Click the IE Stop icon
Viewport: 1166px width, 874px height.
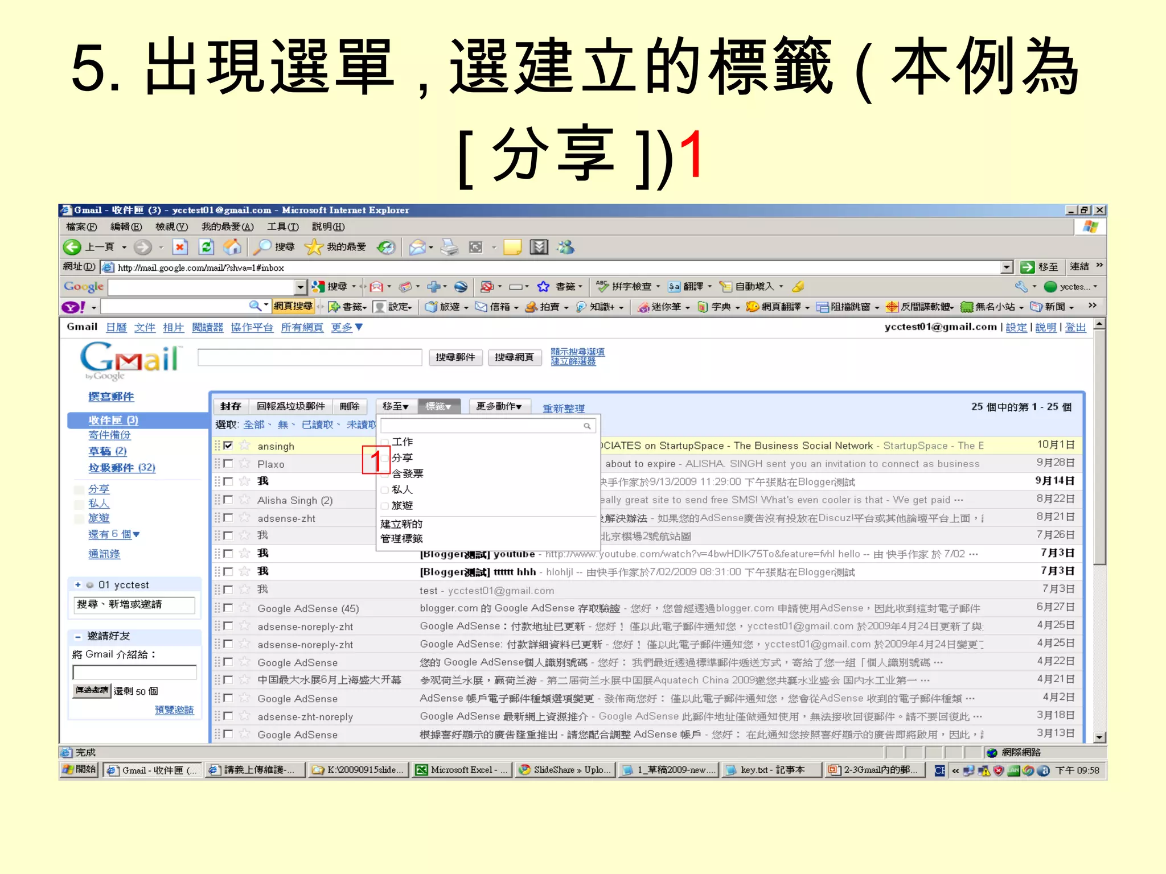(x=180, y=247)
